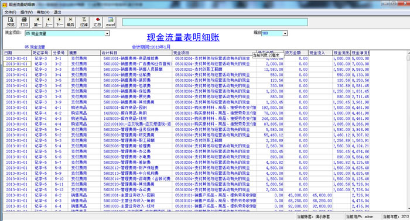The image size is (410, 221).
Task: Click the 现金流量表明细账 title link
Action: point(183,37)
